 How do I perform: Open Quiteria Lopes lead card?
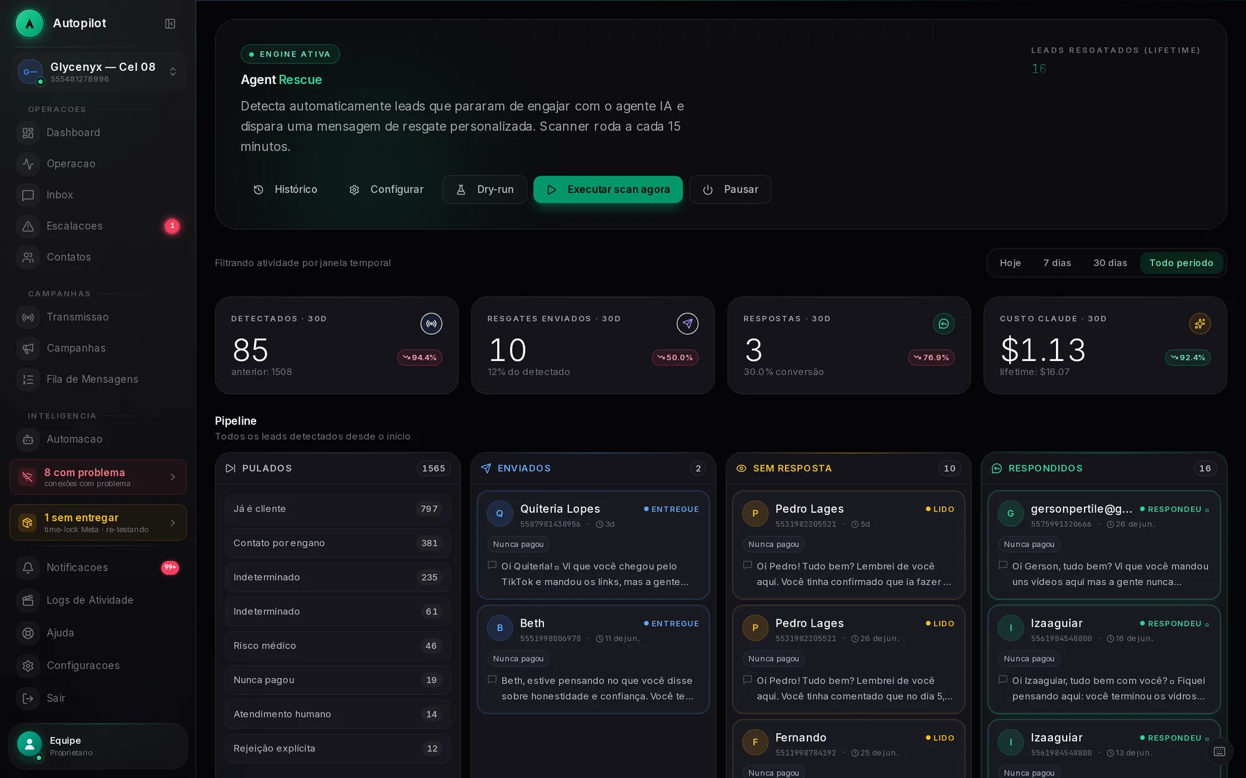coord(593,545)
